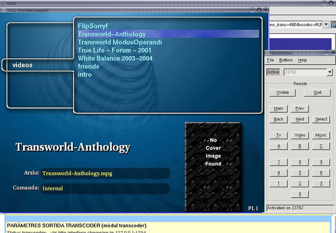The height and width of the screenshot is (233, 336).
Task: Click the Transworld-Anthology.mpg file name field
Action: pyautogui.click(x=105, y=173)
